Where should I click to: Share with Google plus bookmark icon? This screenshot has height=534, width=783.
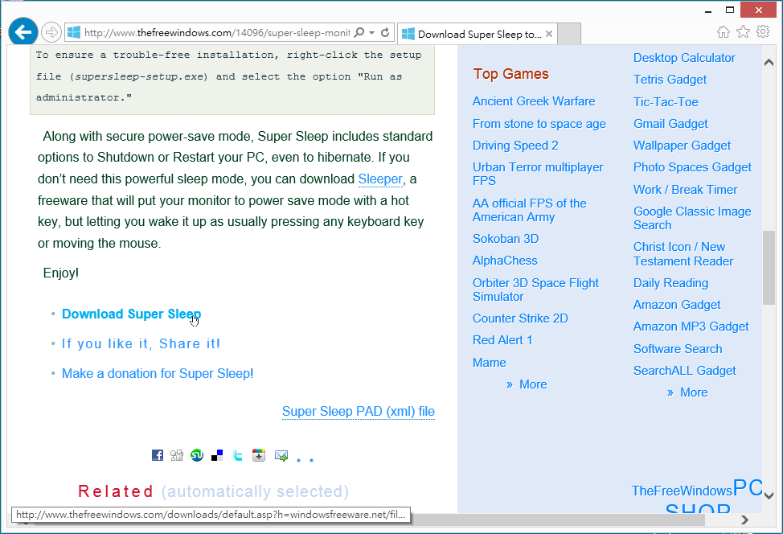259,455
